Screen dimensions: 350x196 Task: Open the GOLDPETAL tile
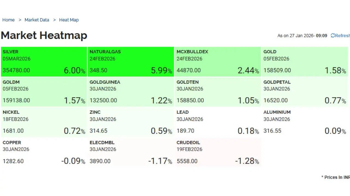pos(305,92)
